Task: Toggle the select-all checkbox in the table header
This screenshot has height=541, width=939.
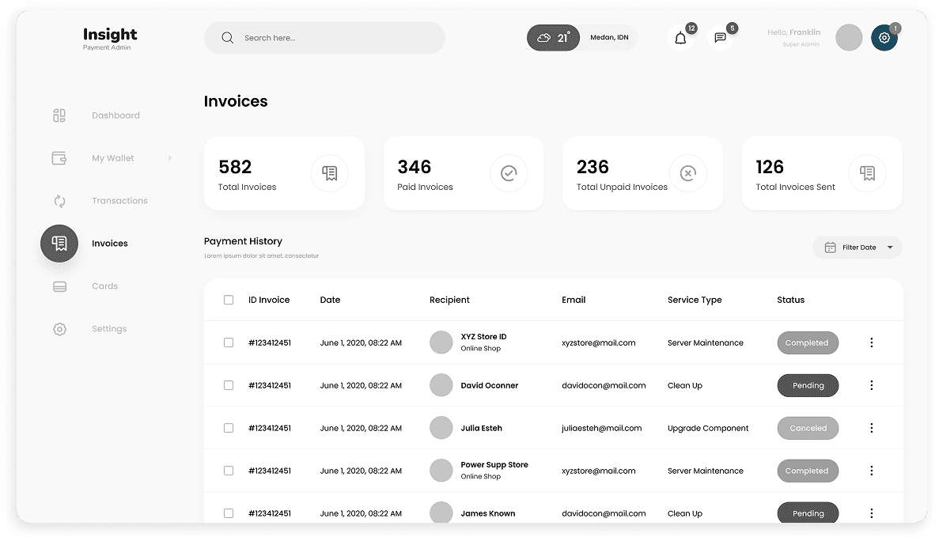Action: tap(229, 300)
